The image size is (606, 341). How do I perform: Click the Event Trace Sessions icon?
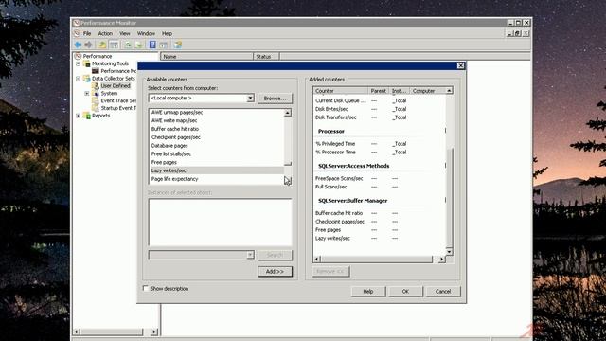pos(96,100)
